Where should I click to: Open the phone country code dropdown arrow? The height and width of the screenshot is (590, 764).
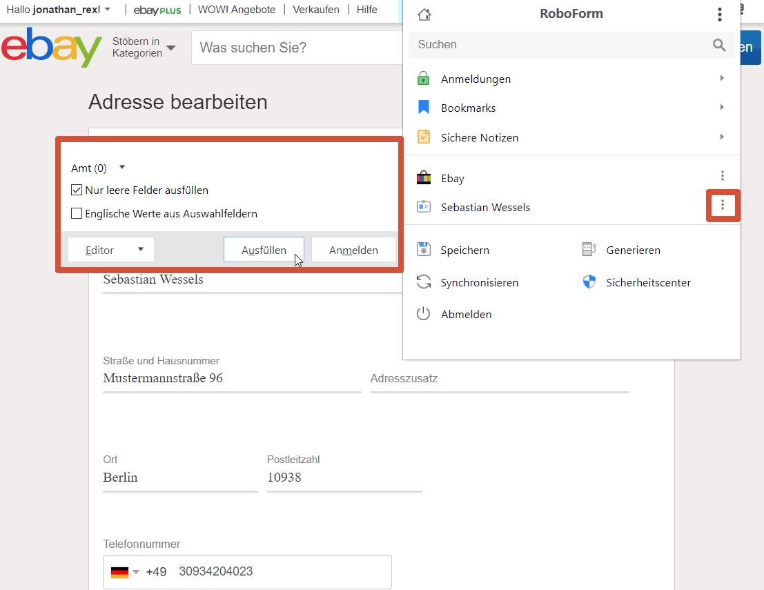pos(136,572)
